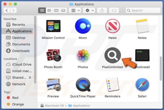Open Documents in the sidebar
The height and width of the screenshot is (110, 164).
tap(17, 44)
